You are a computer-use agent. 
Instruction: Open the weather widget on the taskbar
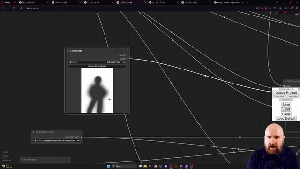pos(7,166)
